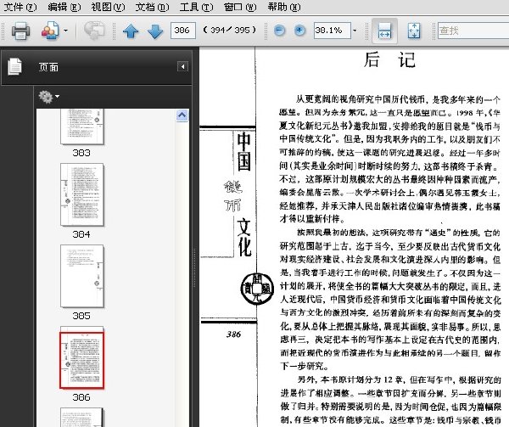Open the 文档(D) menu

152,7
